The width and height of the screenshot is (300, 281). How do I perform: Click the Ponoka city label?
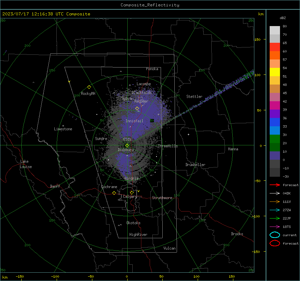[x=152, y=69]
